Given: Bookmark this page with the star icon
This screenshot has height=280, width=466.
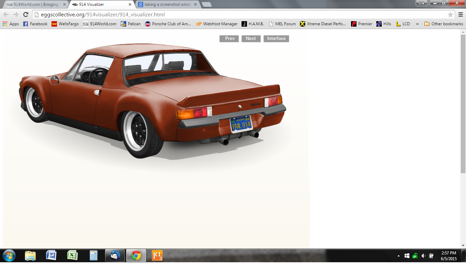Looking at the screenshot, I should [x=450, y=15].
